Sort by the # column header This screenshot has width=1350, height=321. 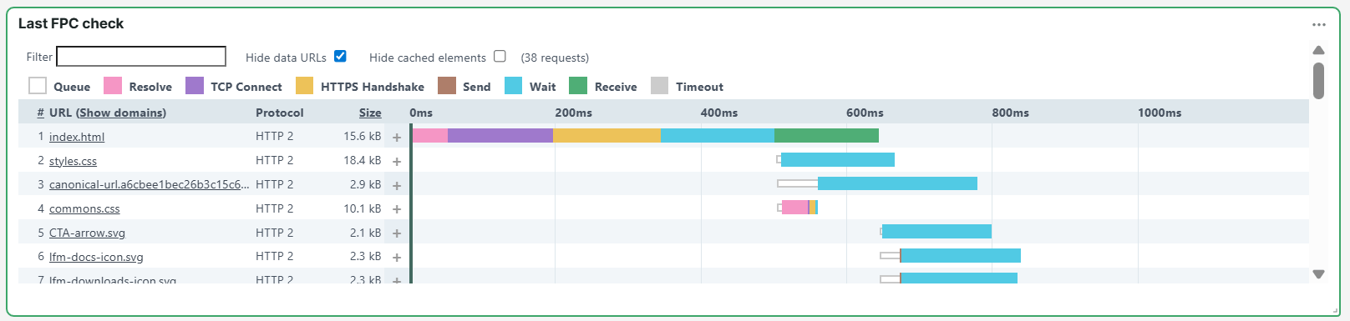[x=40, y=113]
